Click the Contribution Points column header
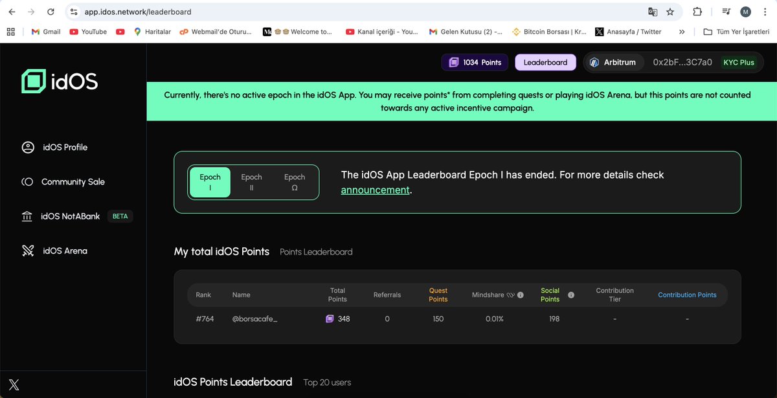The width and height of the screenshot is (777, 398). pos(687,295)
